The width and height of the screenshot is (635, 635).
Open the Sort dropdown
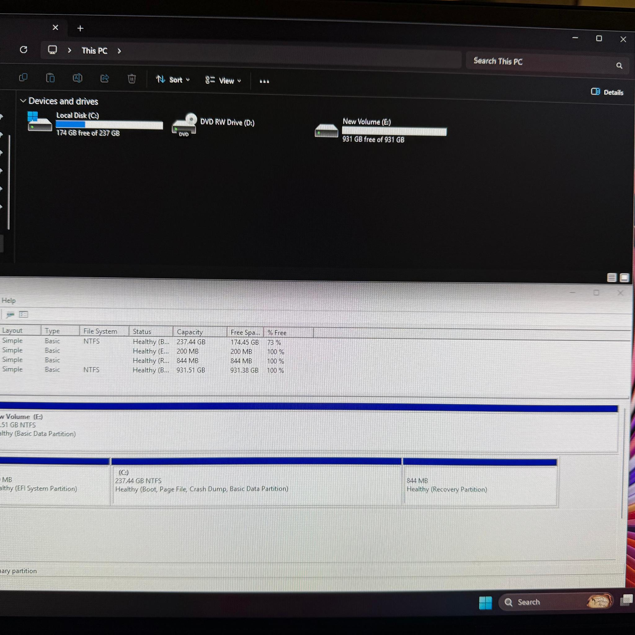[x=173, y=80]
